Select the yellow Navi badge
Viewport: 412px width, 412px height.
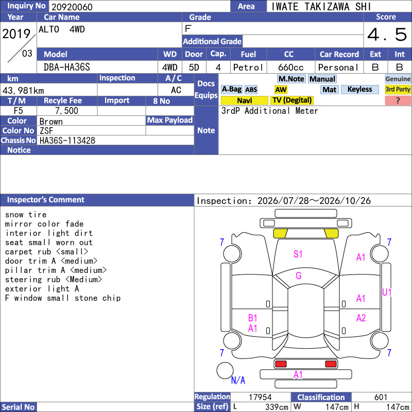(x=244, y=100)
